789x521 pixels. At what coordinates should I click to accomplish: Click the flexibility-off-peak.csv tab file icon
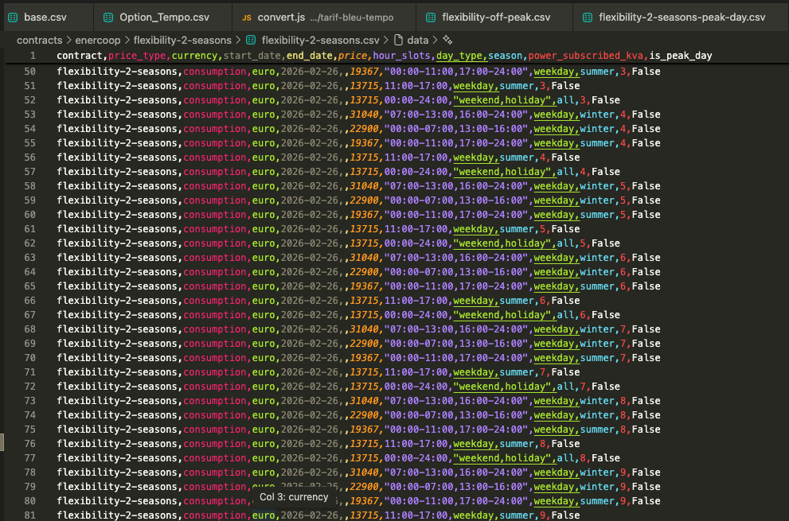pyautogui.click(x=431, y=17)
